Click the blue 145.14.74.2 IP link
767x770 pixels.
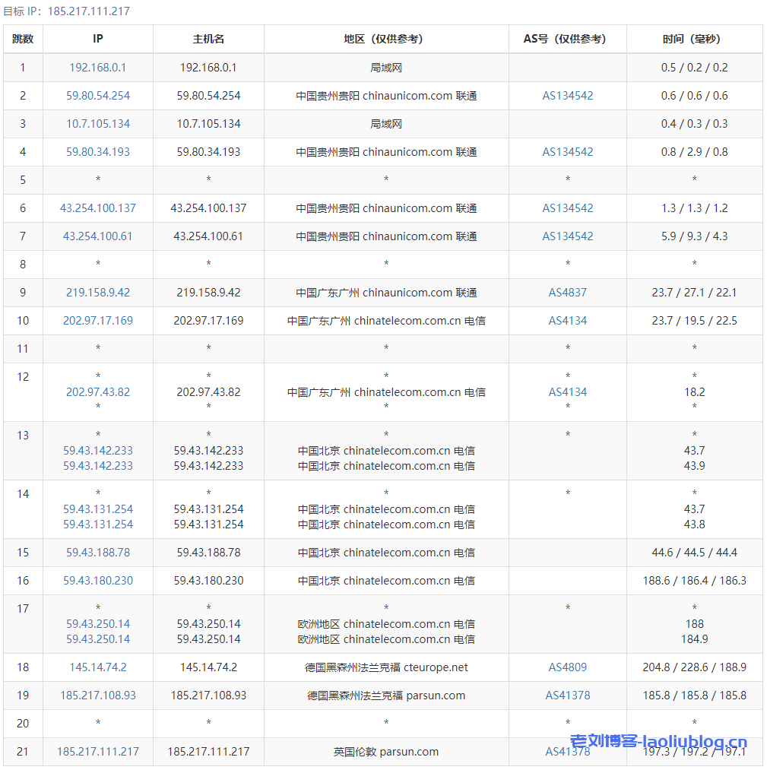[x=97, y=667]
